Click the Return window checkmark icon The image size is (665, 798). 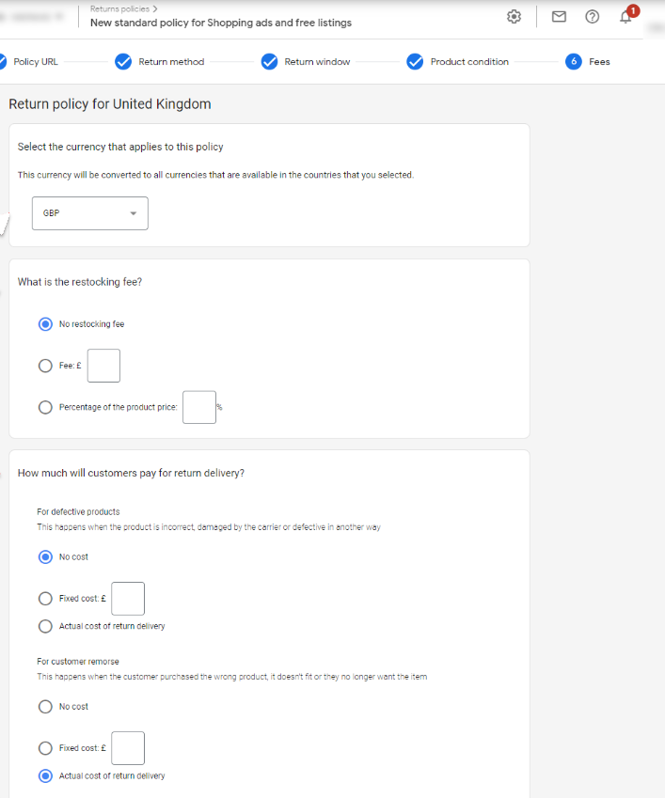269,62
